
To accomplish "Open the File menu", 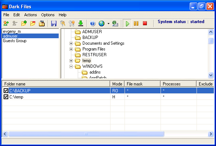I will pos(6,15).
